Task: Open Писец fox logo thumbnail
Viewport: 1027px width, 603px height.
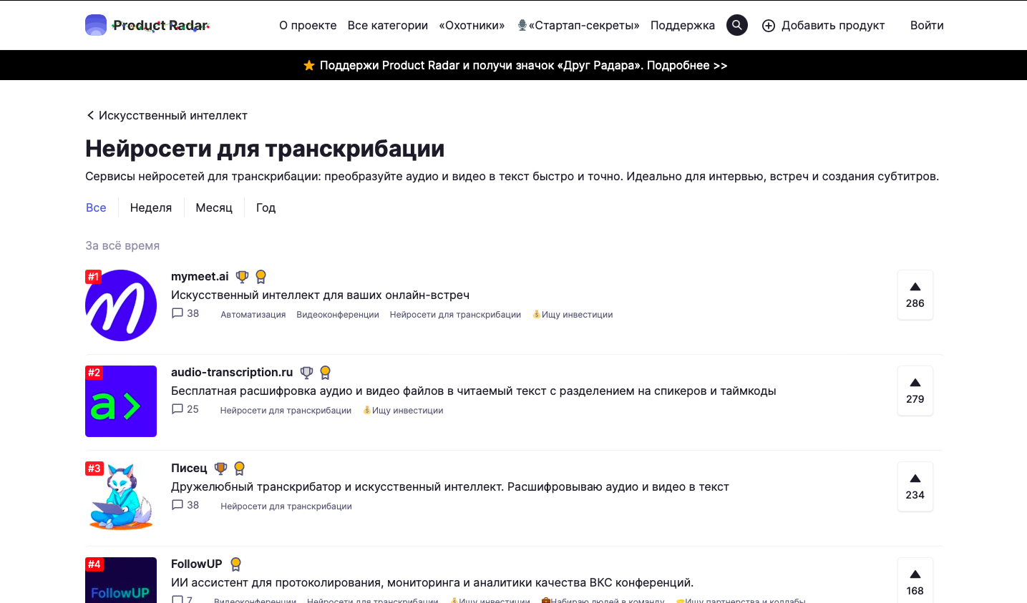Action: (x=121, y=497)
